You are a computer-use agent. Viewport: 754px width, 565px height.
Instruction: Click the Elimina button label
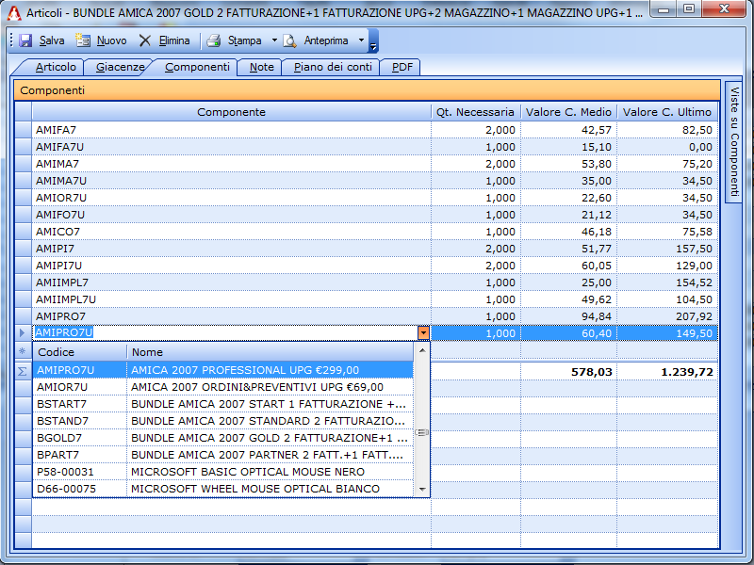(174, 40)
